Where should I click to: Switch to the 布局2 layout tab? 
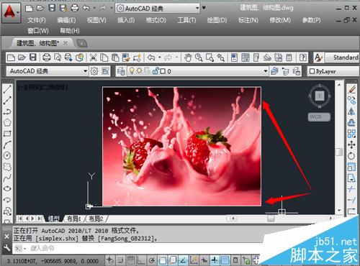point(96,219)
